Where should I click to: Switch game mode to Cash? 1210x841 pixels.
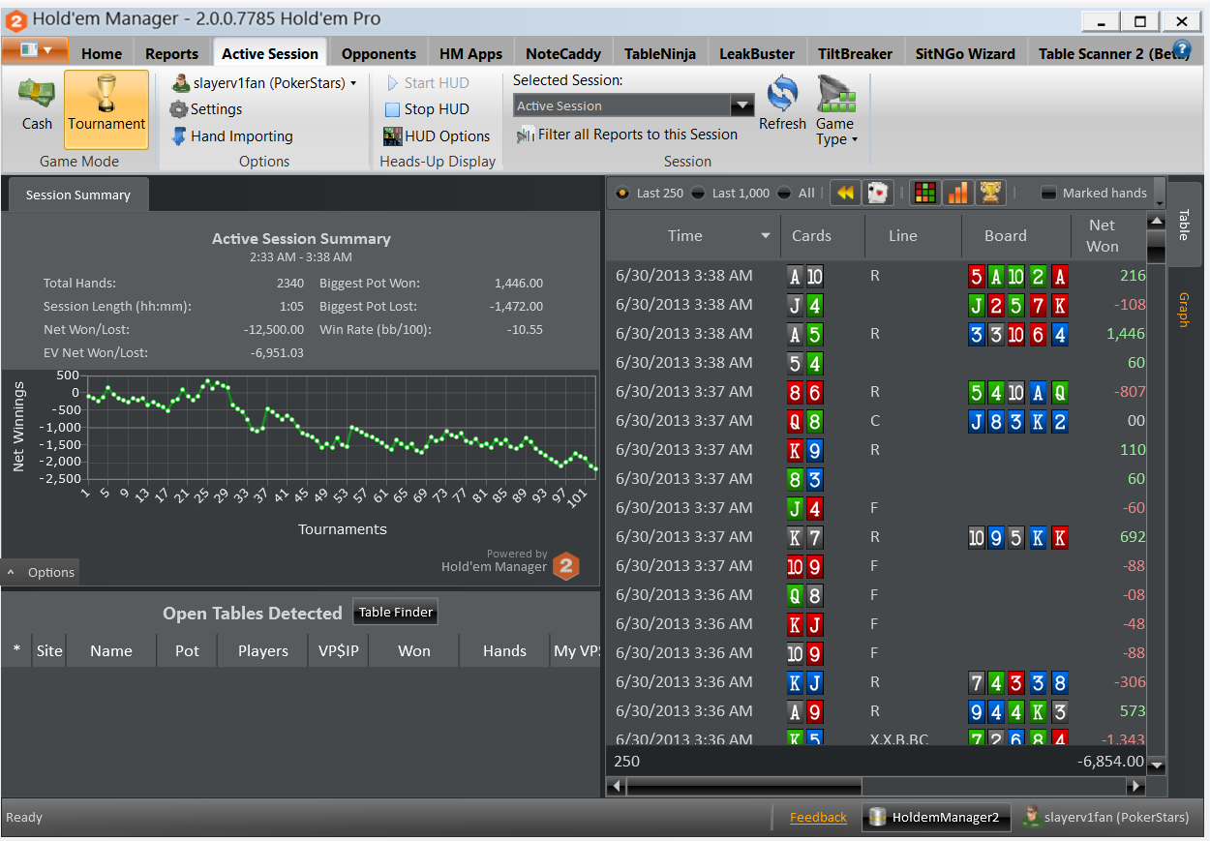click(x=37, y=106)
